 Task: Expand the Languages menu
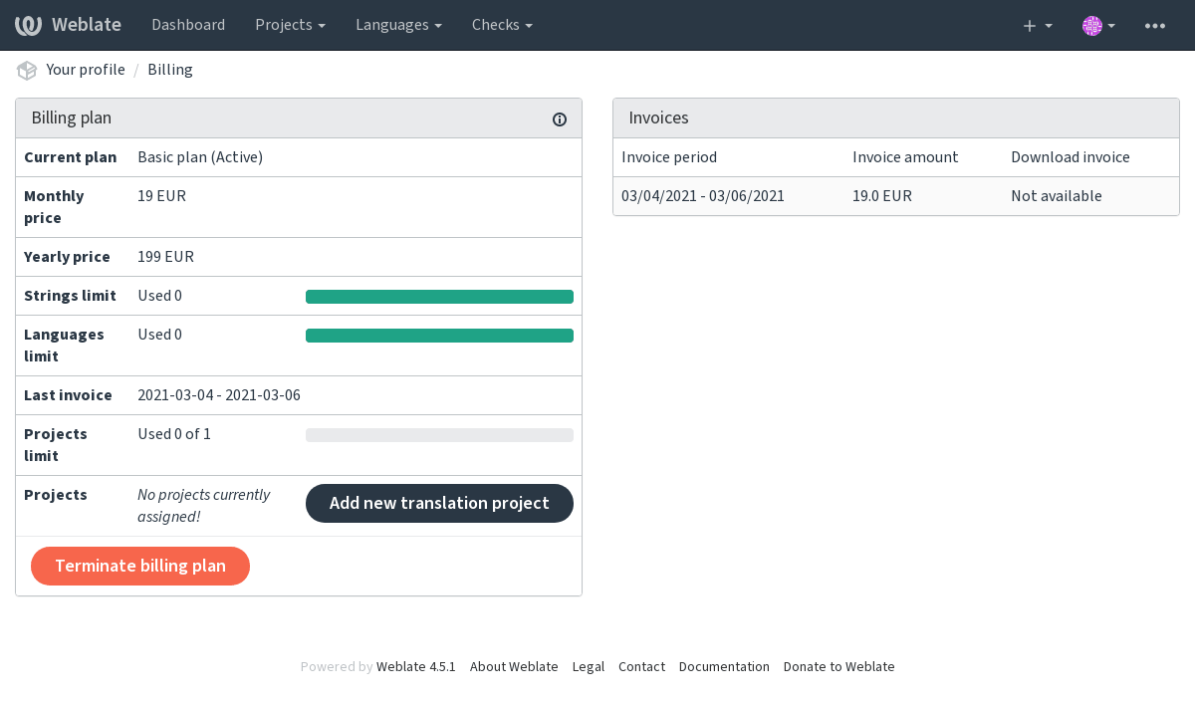click(398, 25)
